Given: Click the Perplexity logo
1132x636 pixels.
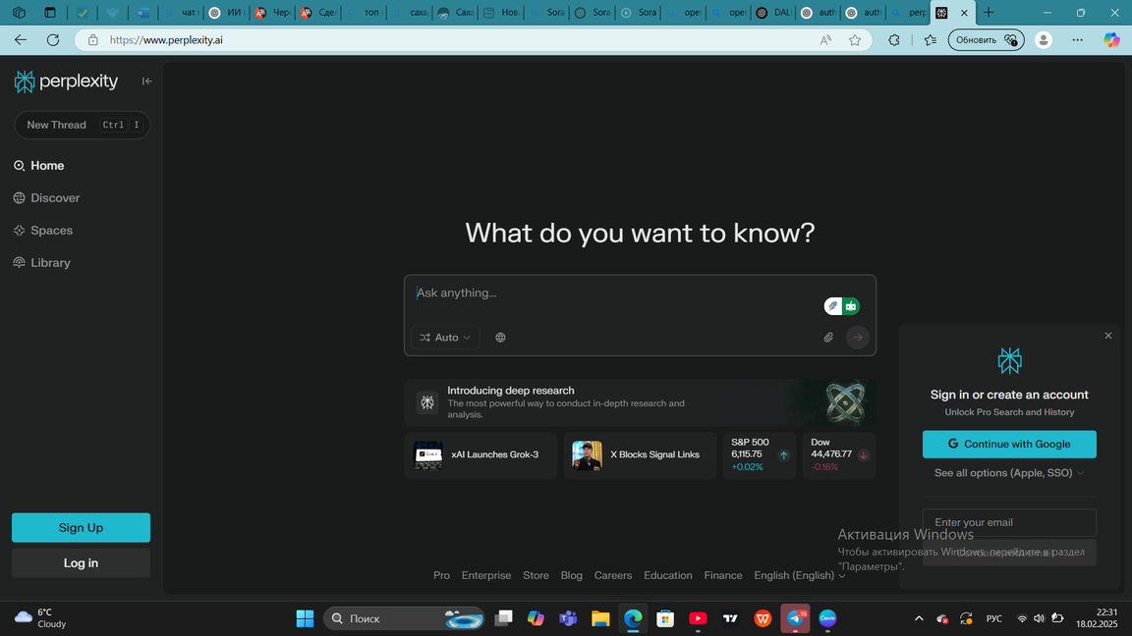Looking at the screenshot, I should pos(66,81).
